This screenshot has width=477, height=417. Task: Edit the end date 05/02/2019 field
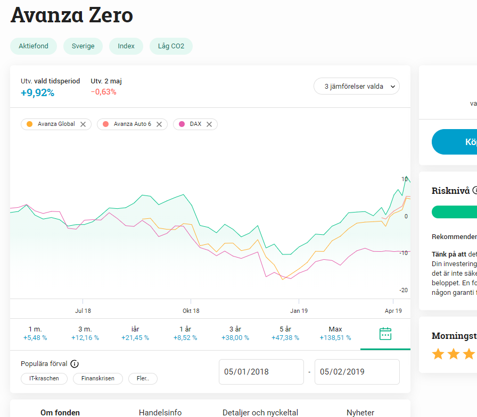click(357, 372)
